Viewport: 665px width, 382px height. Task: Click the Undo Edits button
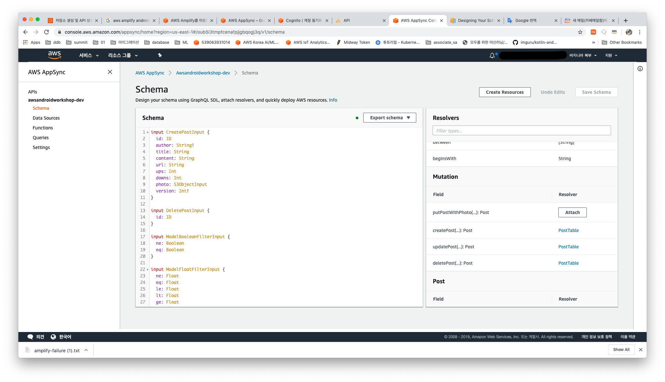click(553, 92)
